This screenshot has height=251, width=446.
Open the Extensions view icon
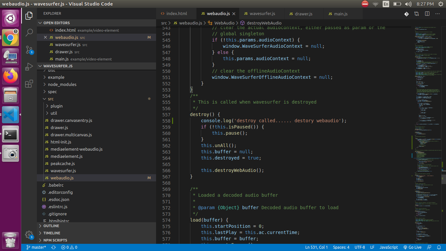coord(29,83)
